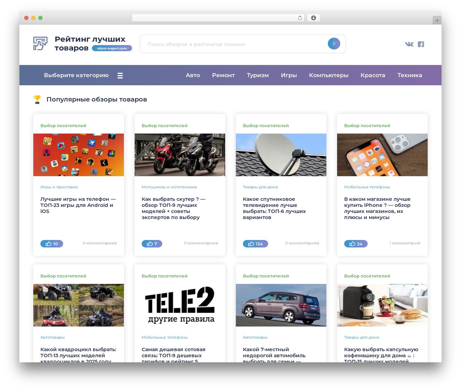
Task: Click the browser address bar
Action: [x=218, y=18]
